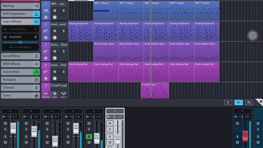This screenshot has width=263, height=148.
Task: Toggle power for StudioEQ insert
Action: click(x=5, y=37)
